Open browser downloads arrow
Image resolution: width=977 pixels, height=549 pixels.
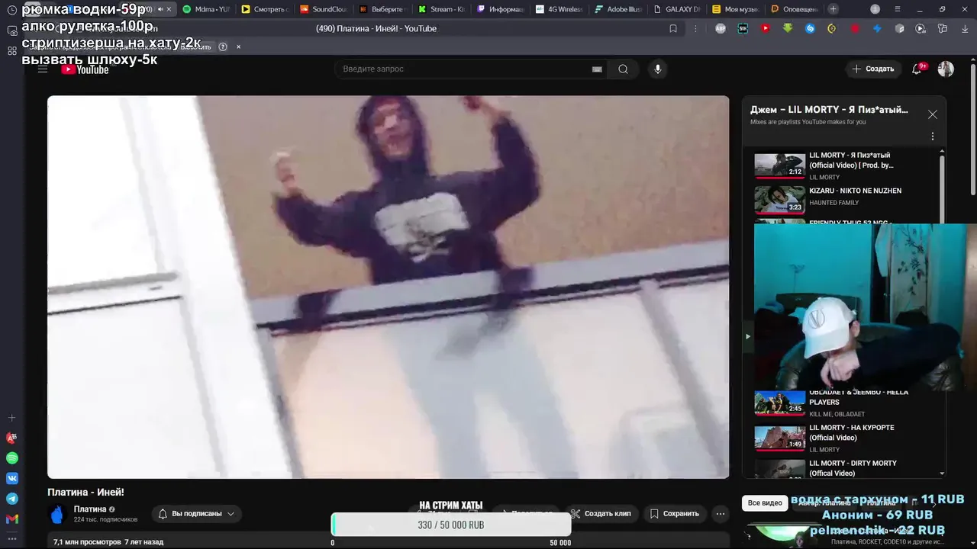click(x=963, y=28)
